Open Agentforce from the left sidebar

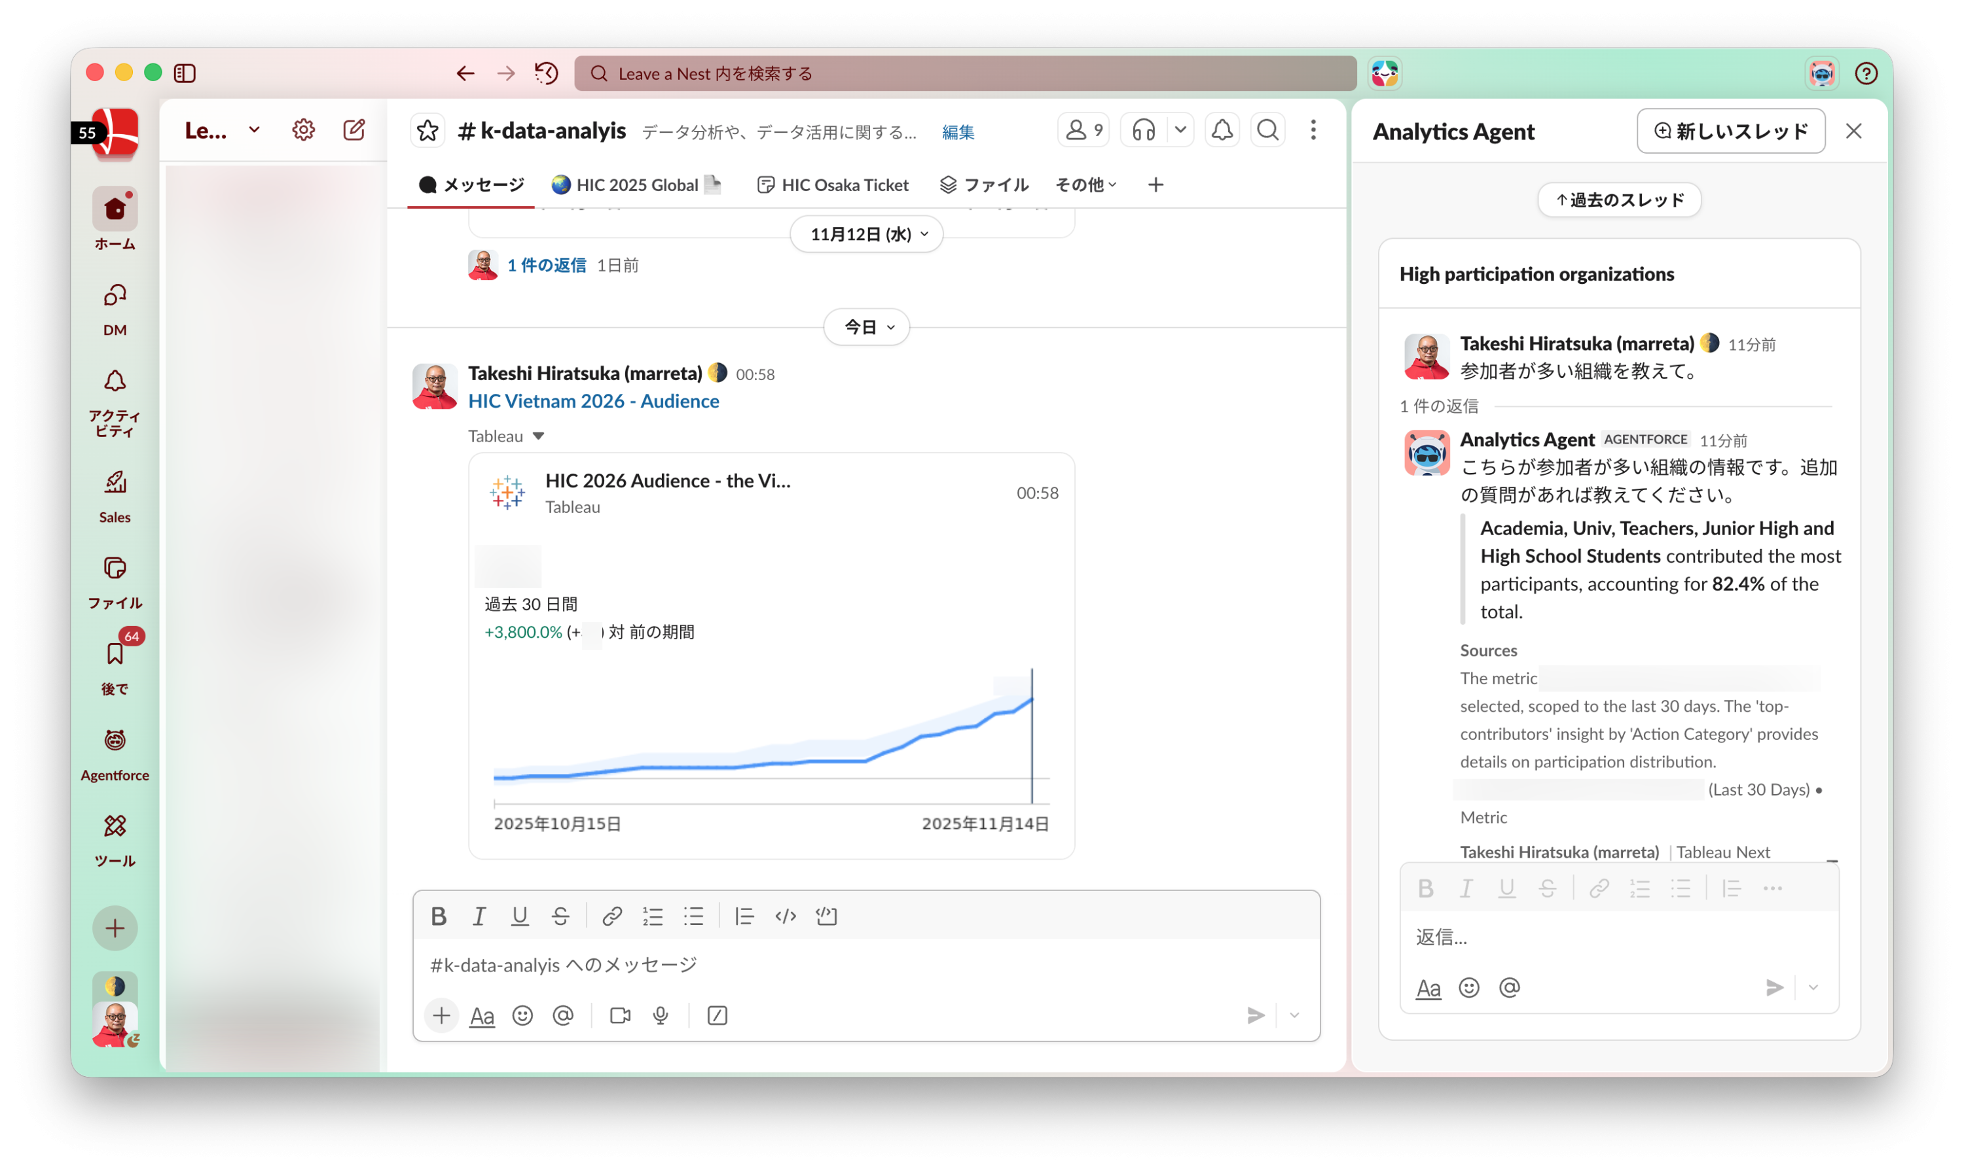(x=115, y=750)
